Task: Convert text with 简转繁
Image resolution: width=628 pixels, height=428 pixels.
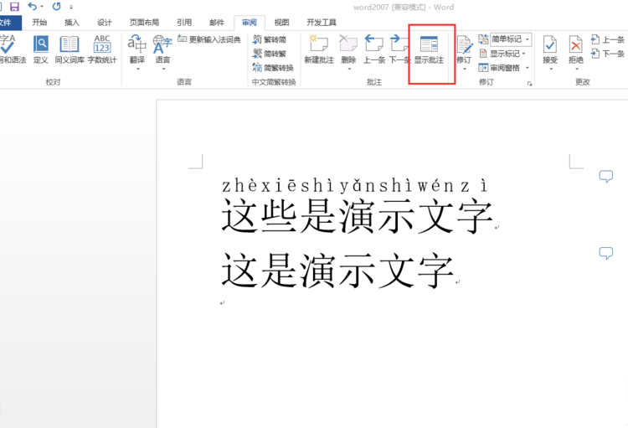Action: (270, 54)
